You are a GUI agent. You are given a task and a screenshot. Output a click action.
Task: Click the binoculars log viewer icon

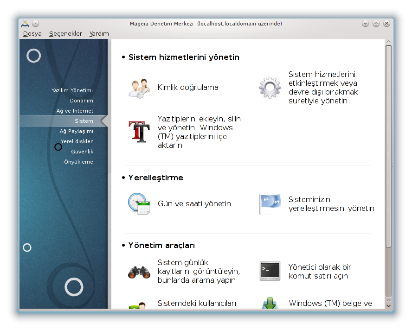(139, 272)
